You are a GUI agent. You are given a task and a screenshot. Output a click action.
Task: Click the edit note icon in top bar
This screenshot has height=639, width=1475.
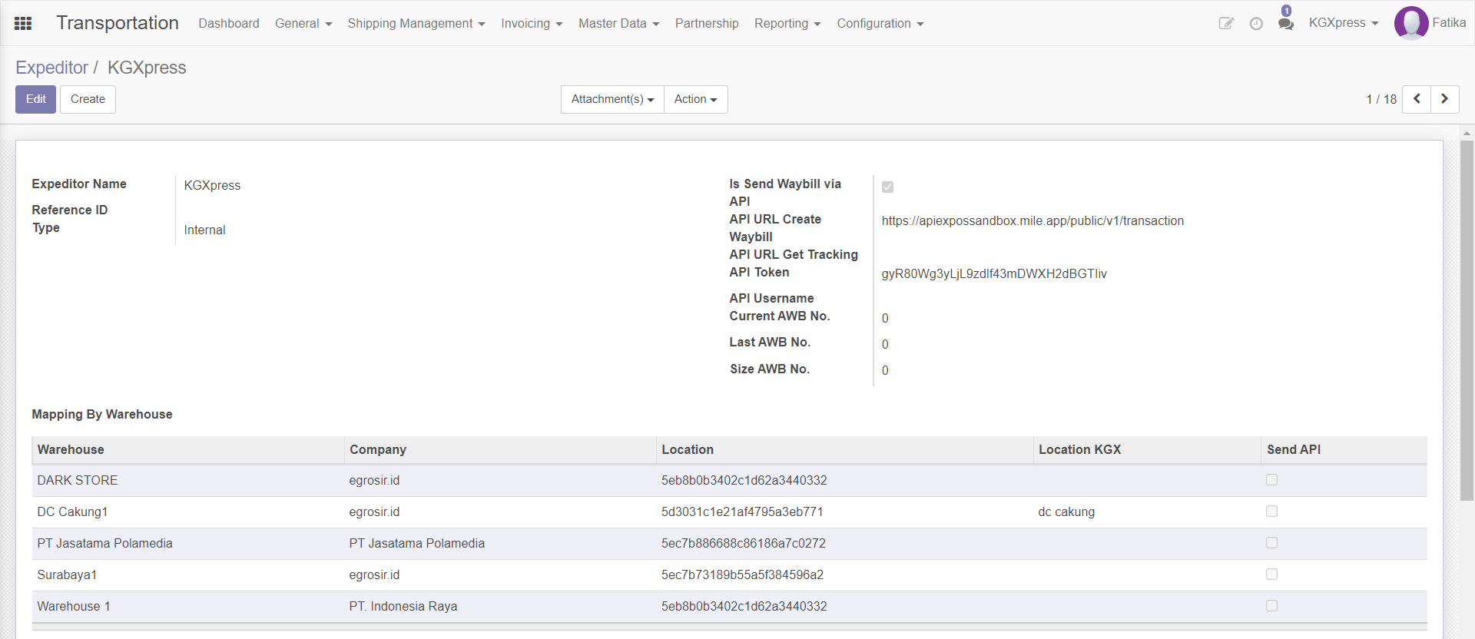click(x=1226, y=23)
